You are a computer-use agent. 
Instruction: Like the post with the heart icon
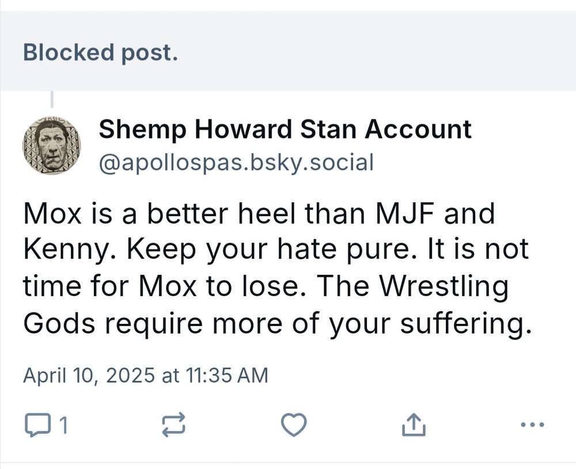point(293,426)
